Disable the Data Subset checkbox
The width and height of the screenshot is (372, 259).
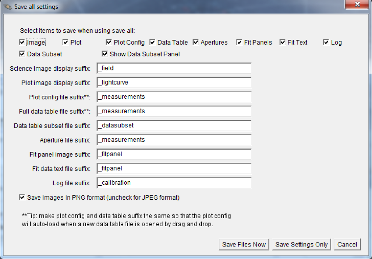pyautogui.click(x=22, y=54)
